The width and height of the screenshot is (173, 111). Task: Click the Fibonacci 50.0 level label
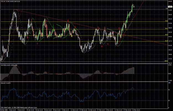[x=166, y=34]
